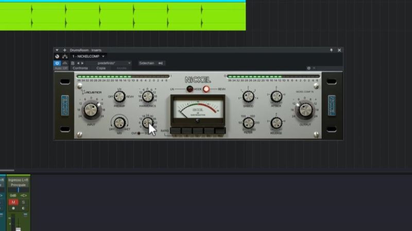
Task: Click the sidechain speaker icon
Action: pos(160,63)
